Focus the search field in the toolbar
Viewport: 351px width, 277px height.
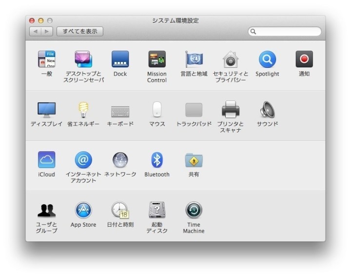click(x=285, y=31)
